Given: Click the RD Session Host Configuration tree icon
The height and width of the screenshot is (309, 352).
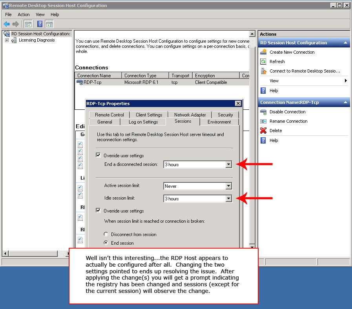Looking at the screenshot, I should coord(7,34).
